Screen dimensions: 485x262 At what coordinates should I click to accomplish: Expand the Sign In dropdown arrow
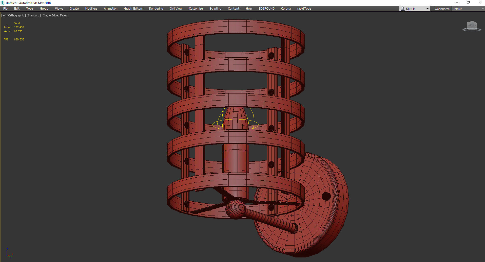427,9
